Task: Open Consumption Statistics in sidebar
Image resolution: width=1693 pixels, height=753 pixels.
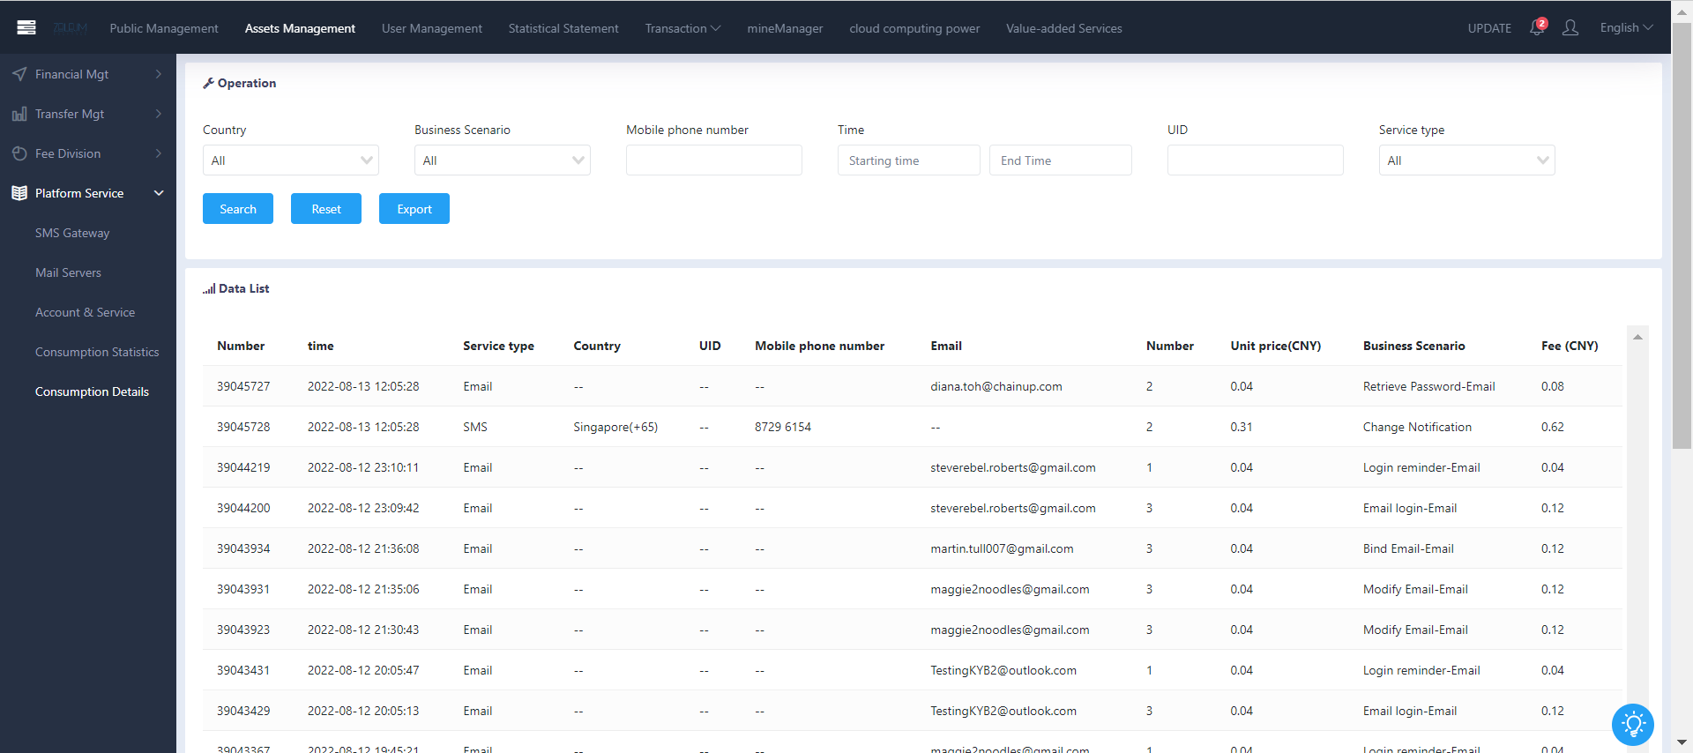Action: [x=97, y=352]
